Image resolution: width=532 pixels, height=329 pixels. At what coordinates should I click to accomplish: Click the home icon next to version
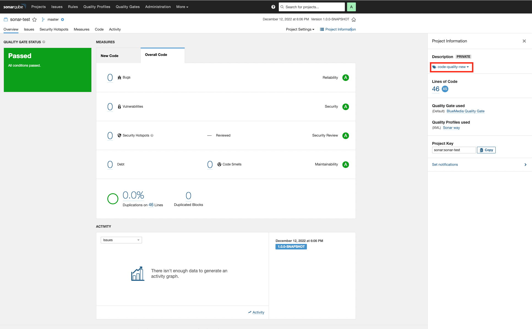click(354, 20)
